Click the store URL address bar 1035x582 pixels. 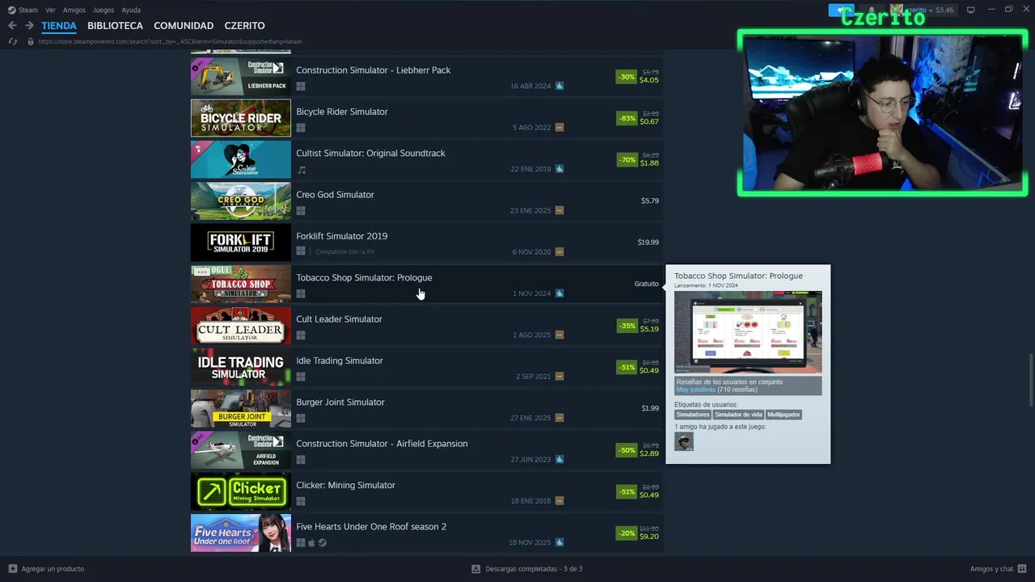pyautogui.click(x=170, y=41)
